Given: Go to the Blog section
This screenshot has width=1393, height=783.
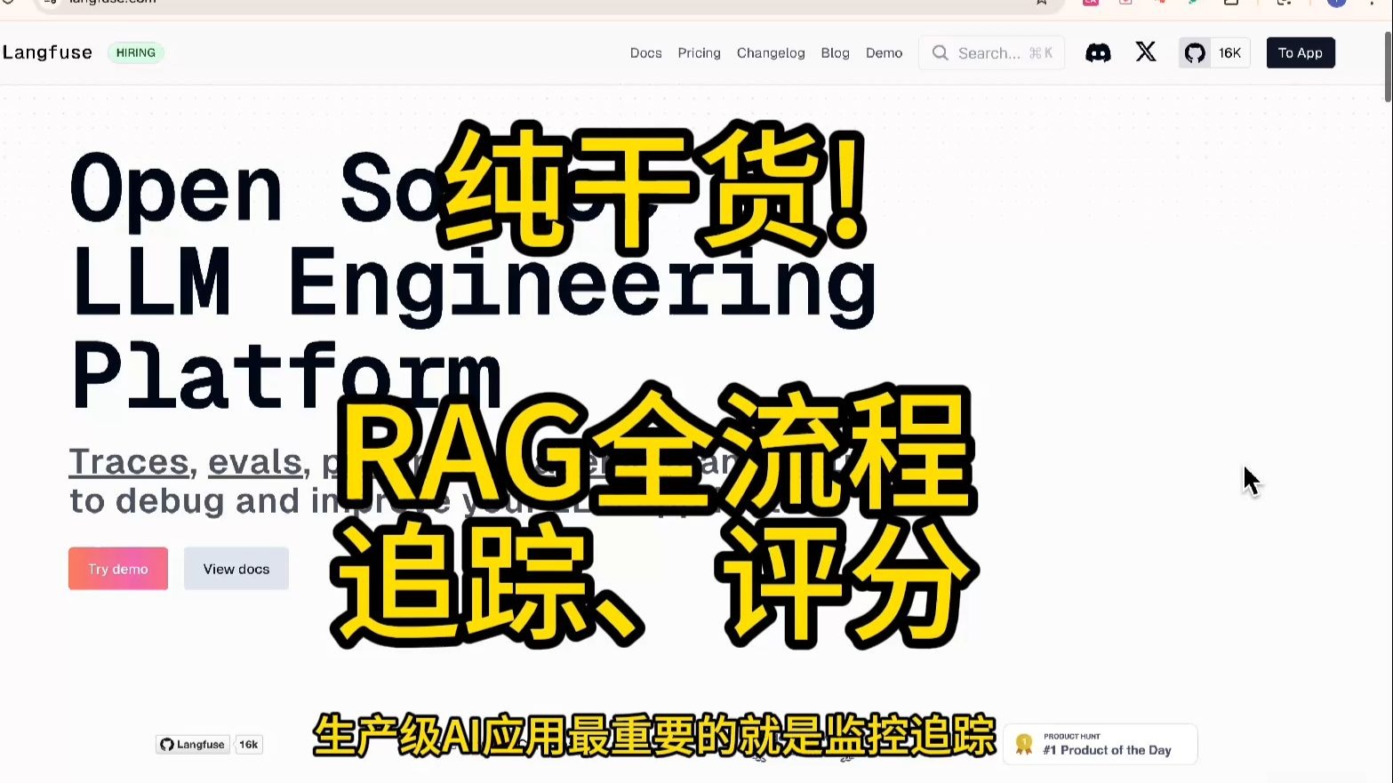Looking at the screenshot, I should point(835,52).
